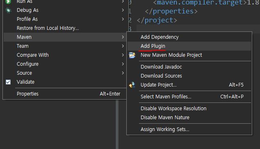
Task: Click the maven.compiler.target line in editor
Action: pyautogui.click(x=206, y=2)
